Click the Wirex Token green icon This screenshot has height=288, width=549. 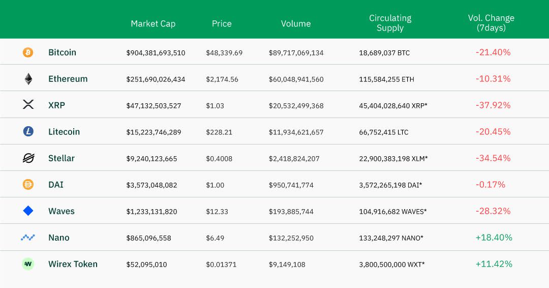click(x=28, y=264)
